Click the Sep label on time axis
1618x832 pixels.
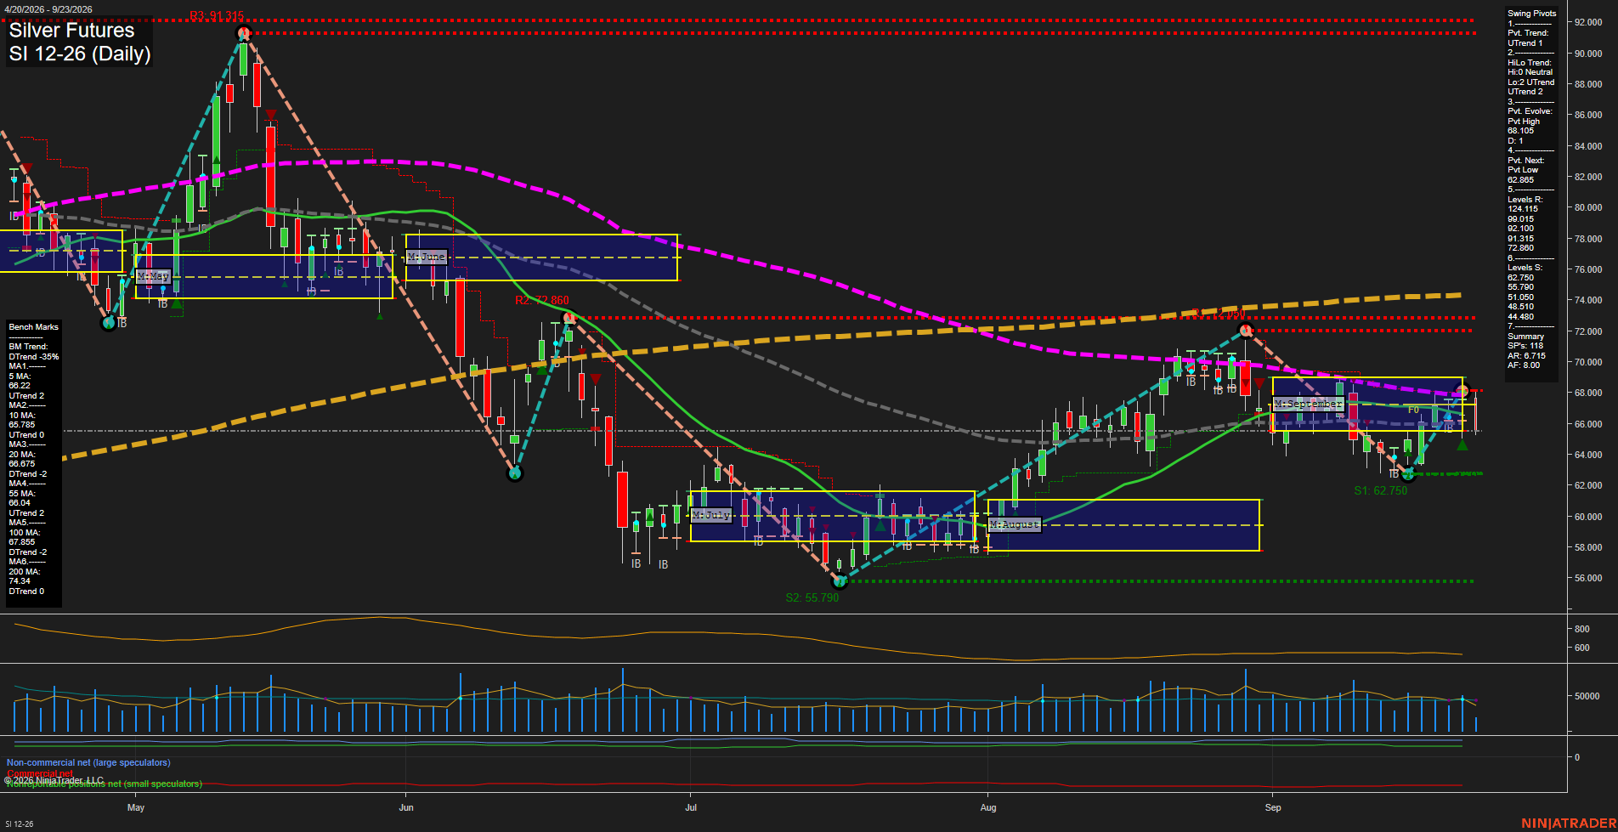coord(1273,807)
